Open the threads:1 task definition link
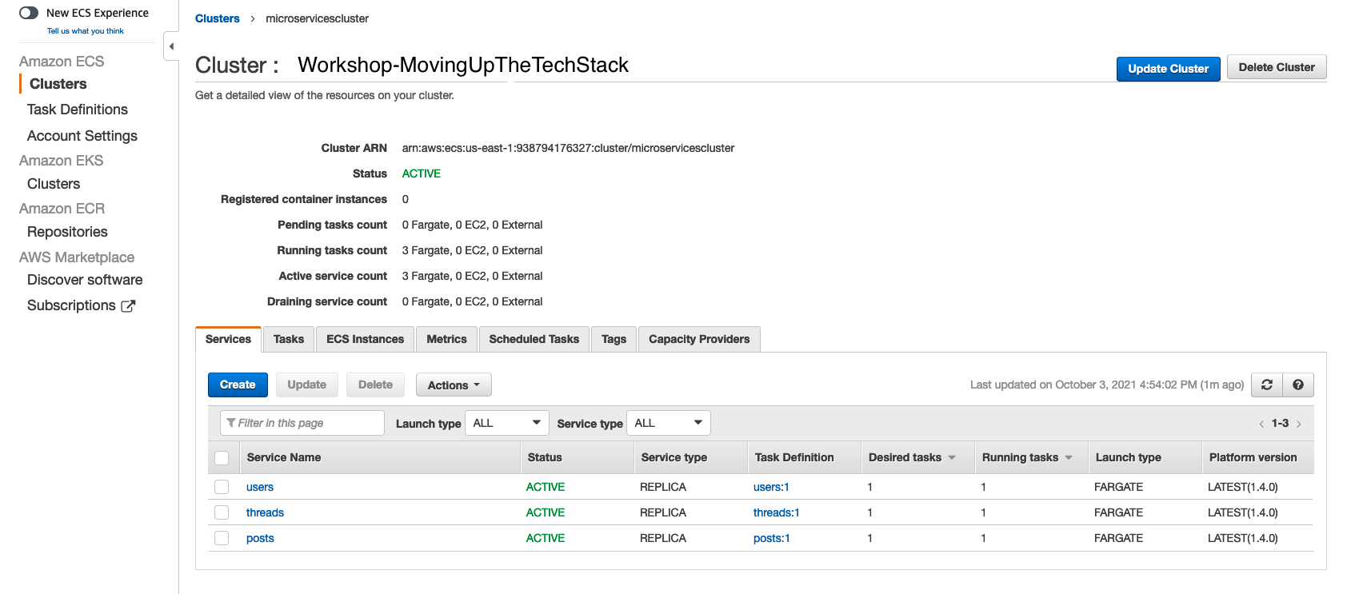Image resolution: width=1351 pixels, height=594 pixels. point(776,512)
